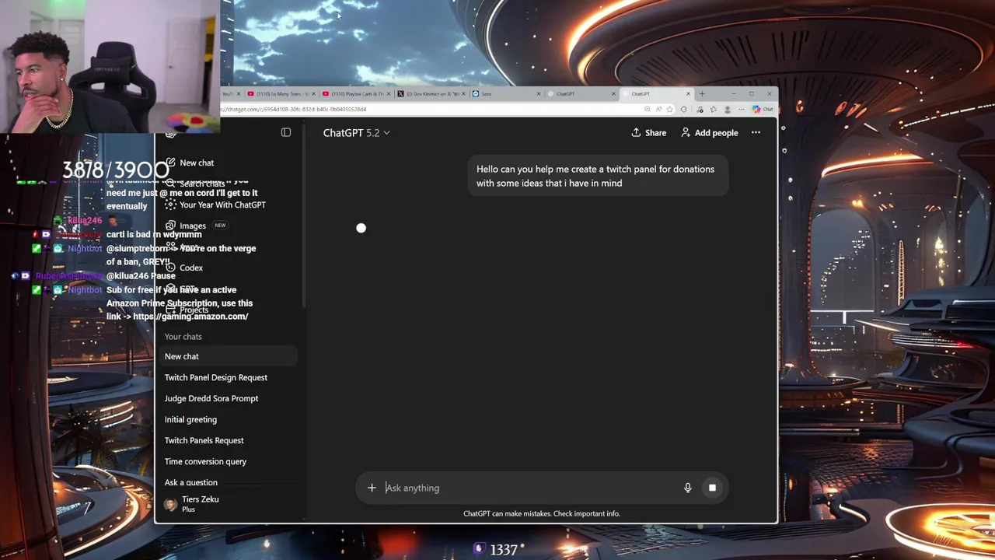The width and height of the screenshot is (995, 560).
Task: Click the favorites star icon in the address bar
Action: (669, 109)
